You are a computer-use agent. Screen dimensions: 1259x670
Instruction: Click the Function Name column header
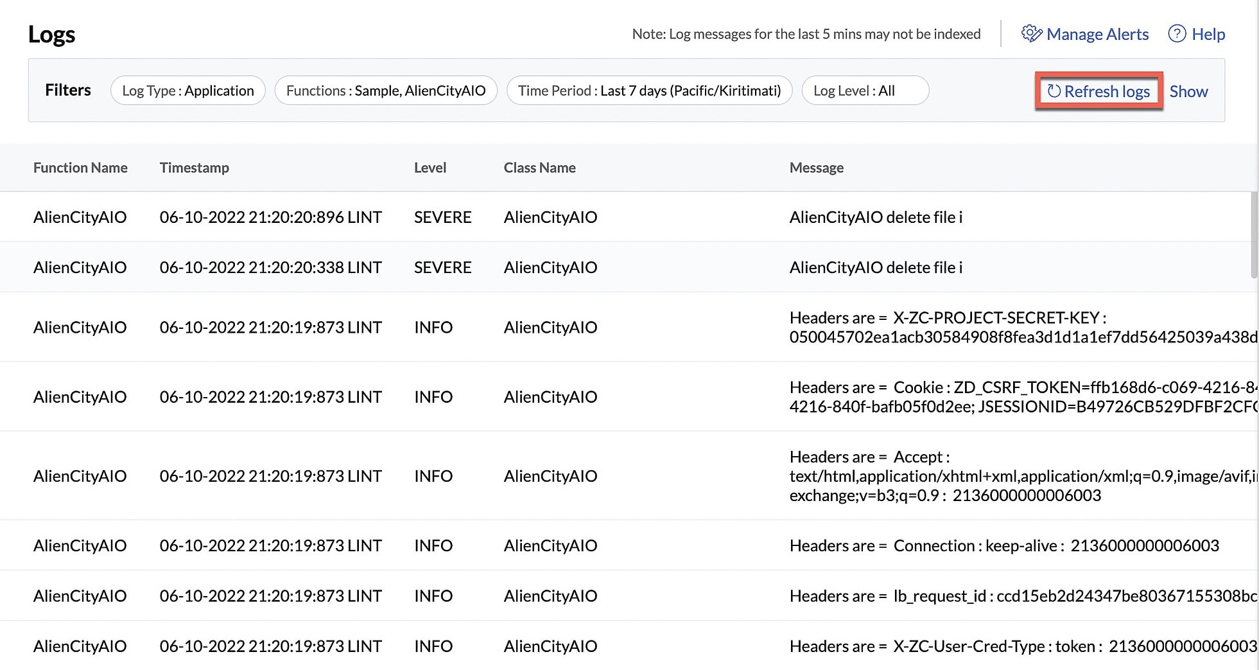pos(80,168)
